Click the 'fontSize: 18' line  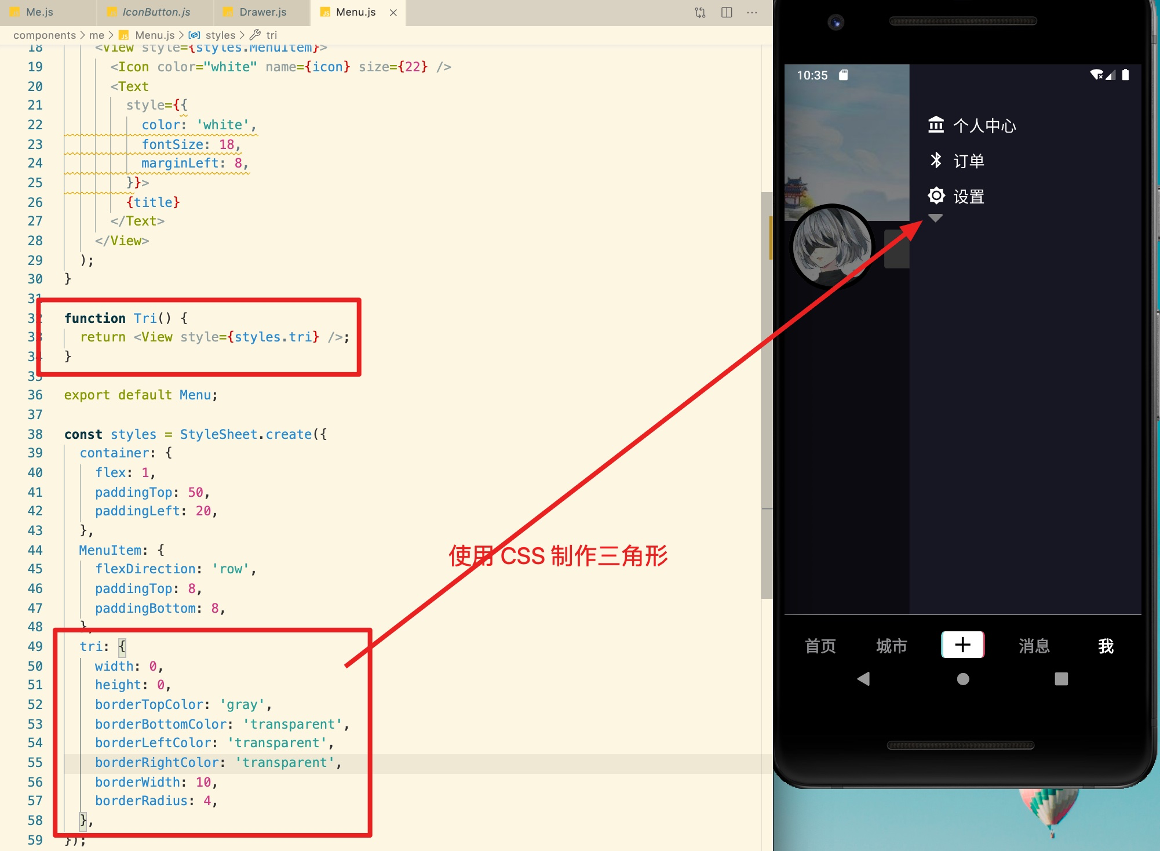point(191,145)
